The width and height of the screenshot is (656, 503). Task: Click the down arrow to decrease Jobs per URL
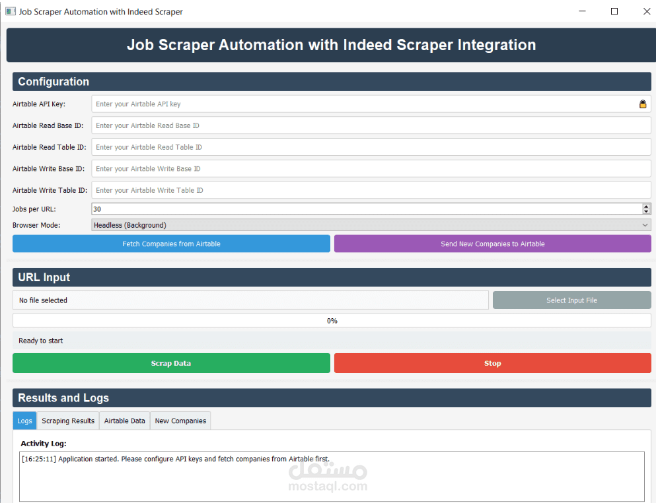point(645,211)
